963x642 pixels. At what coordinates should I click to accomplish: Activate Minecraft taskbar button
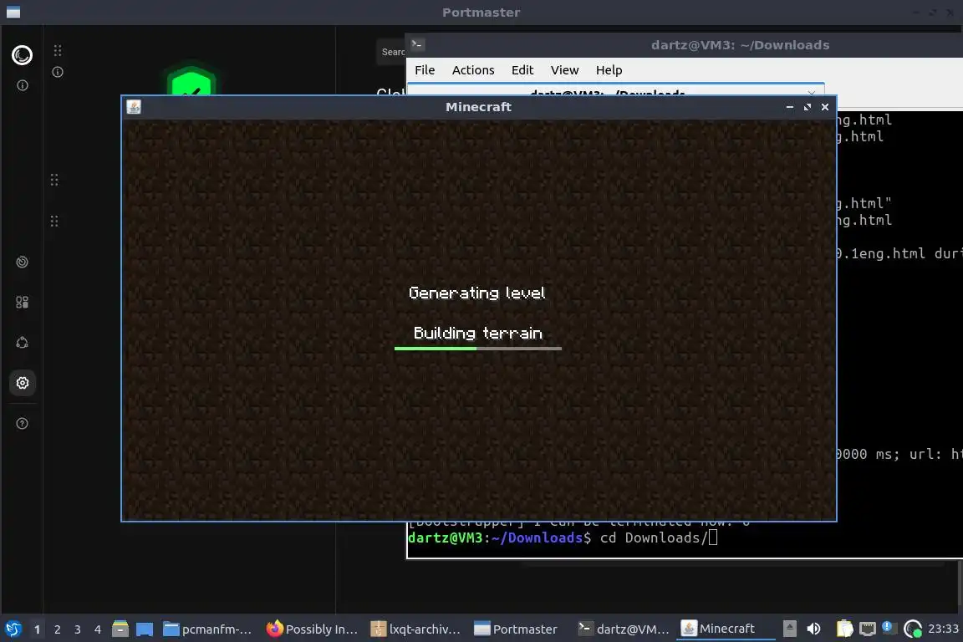click(726, 629)
